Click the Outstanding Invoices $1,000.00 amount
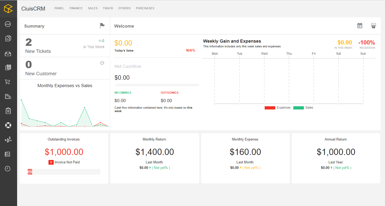Screen dimensions: 385x206 (64, 152)
